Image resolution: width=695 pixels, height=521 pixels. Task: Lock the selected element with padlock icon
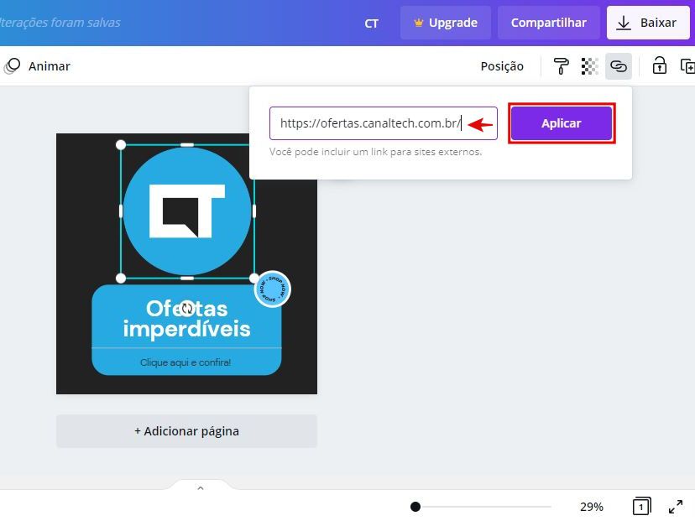click(660, 65)
